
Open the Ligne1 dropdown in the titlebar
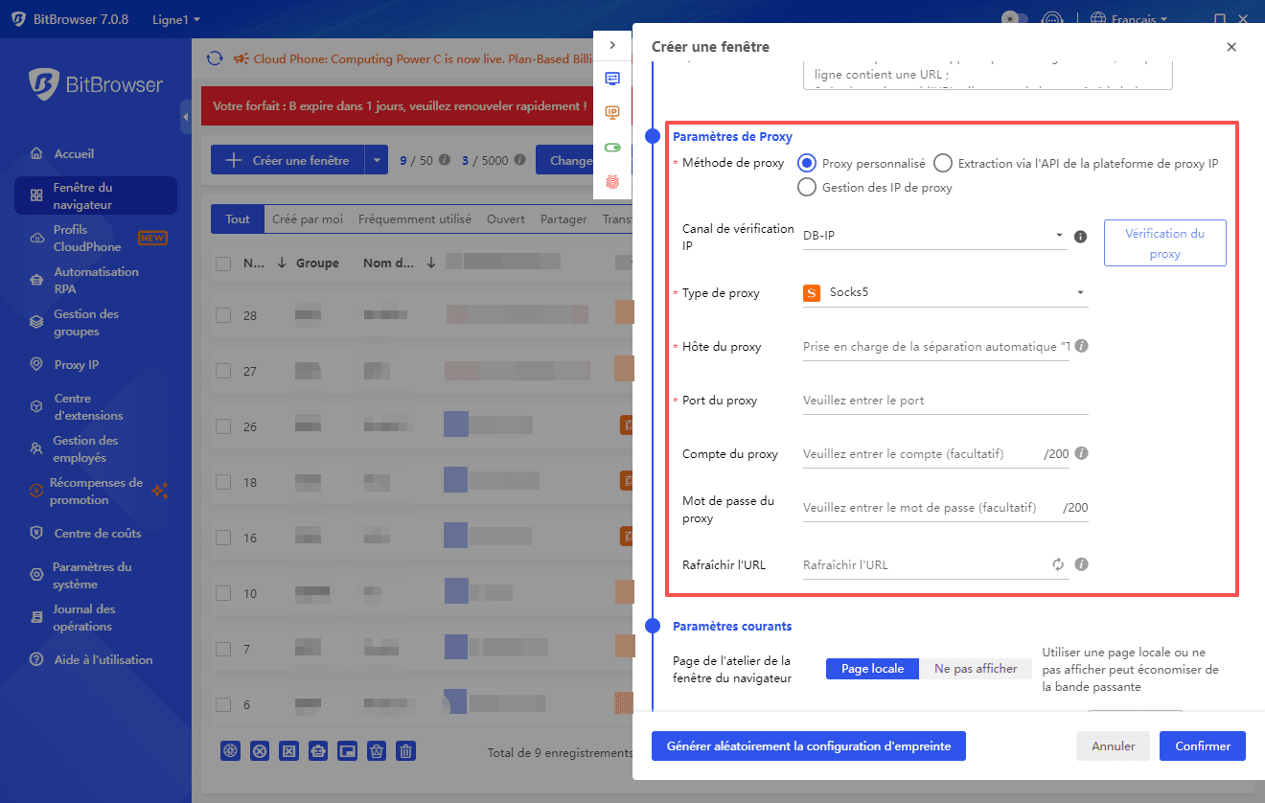tap(169, 19)
